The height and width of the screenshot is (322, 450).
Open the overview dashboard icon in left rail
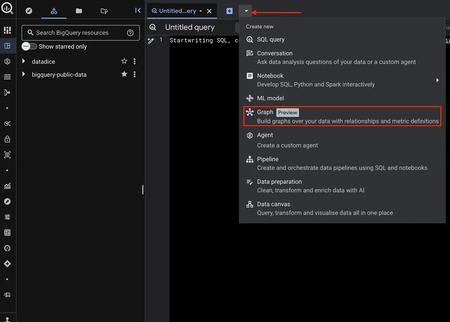click(x=7, y=30)
